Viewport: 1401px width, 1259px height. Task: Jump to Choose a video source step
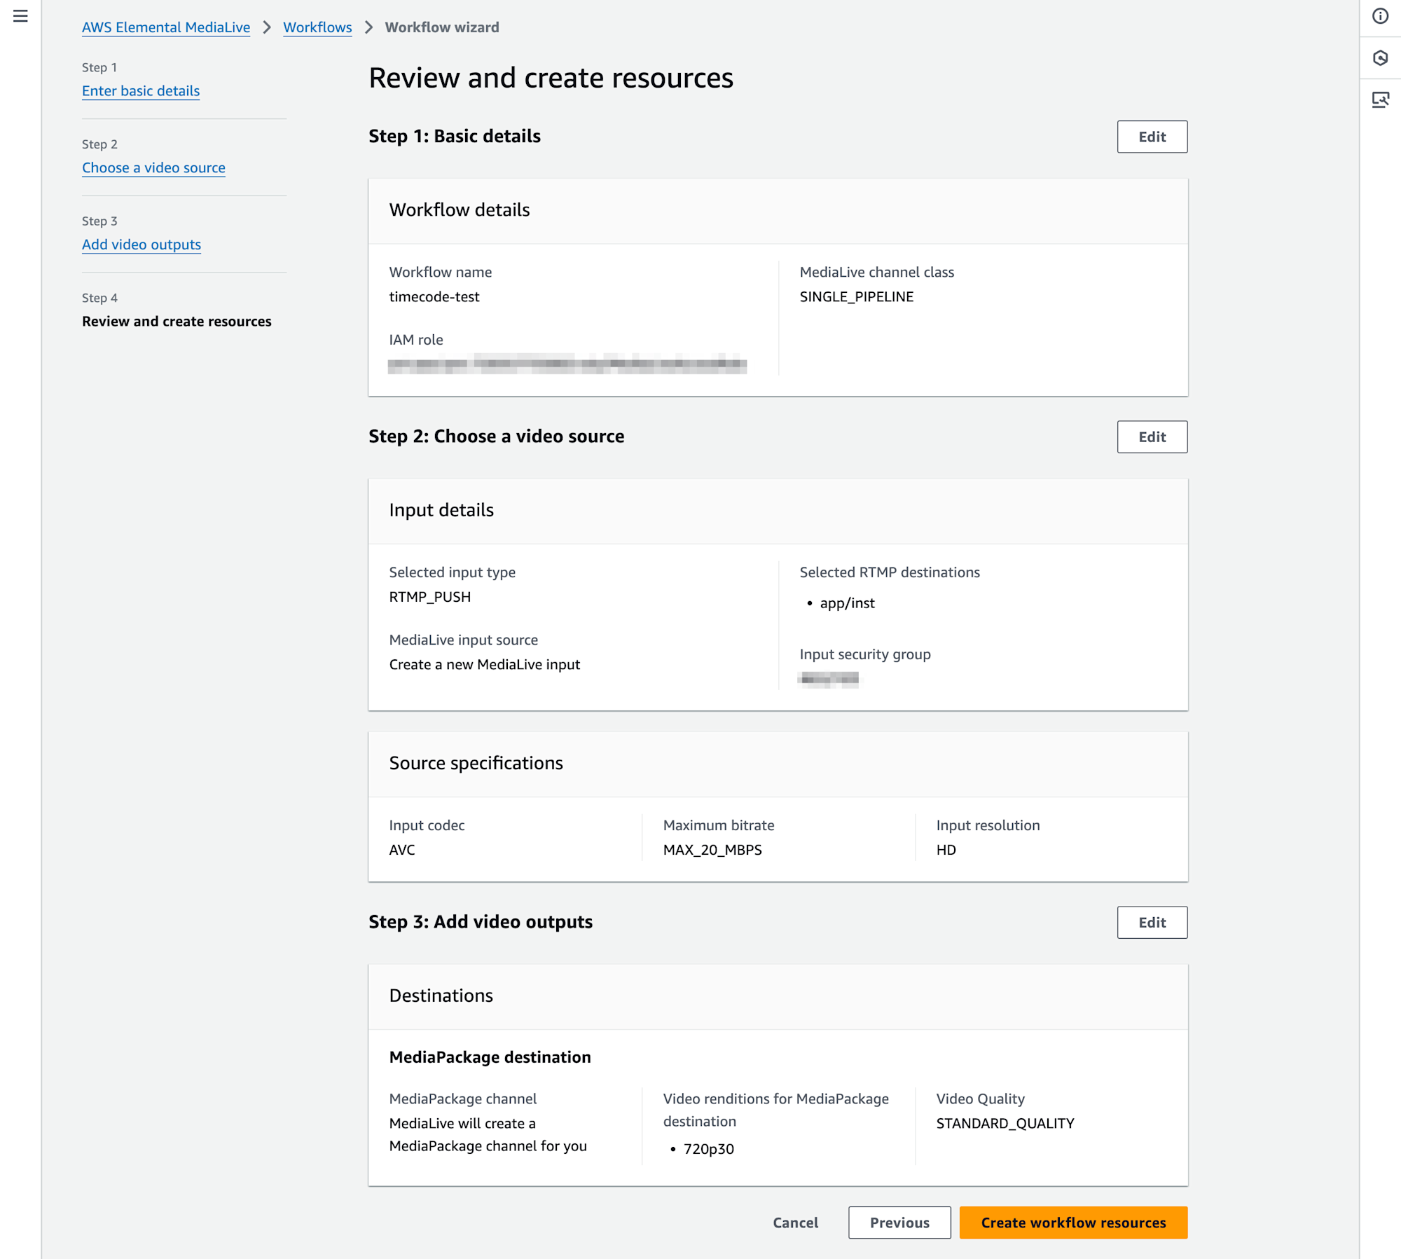[153, 168]
